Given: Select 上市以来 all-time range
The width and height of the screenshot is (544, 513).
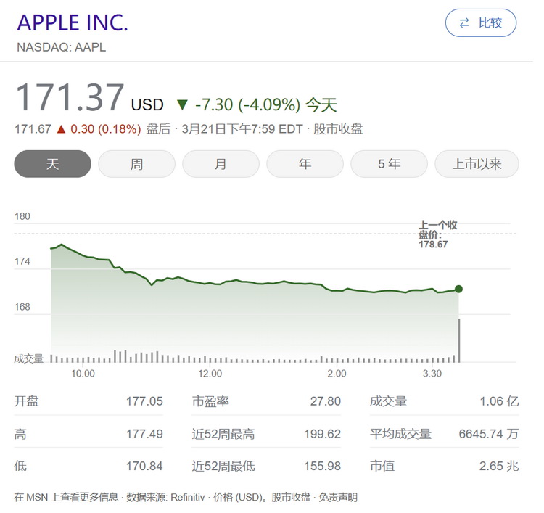Looking at the screenshot, I should 477,164.
